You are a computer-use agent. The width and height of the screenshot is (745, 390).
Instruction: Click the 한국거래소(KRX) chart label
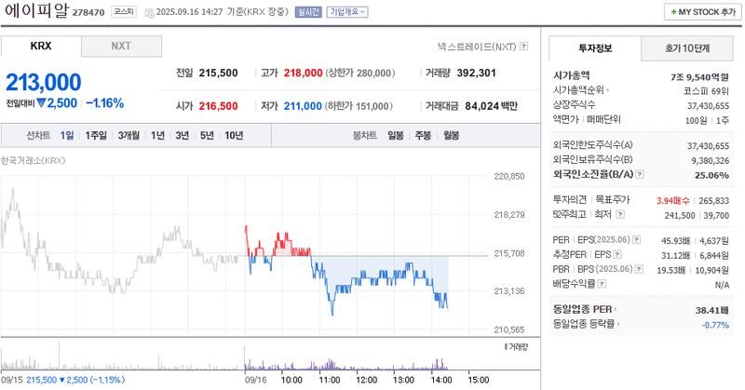(x=34, y=160)
